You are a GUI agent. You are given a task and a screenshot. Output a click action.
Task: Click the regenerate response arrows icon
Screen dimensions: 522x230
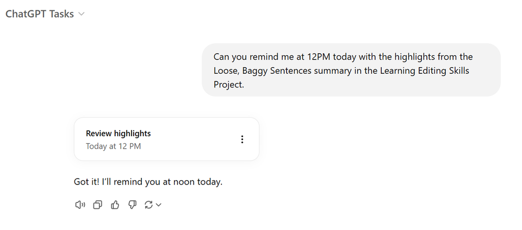(148, 205)
